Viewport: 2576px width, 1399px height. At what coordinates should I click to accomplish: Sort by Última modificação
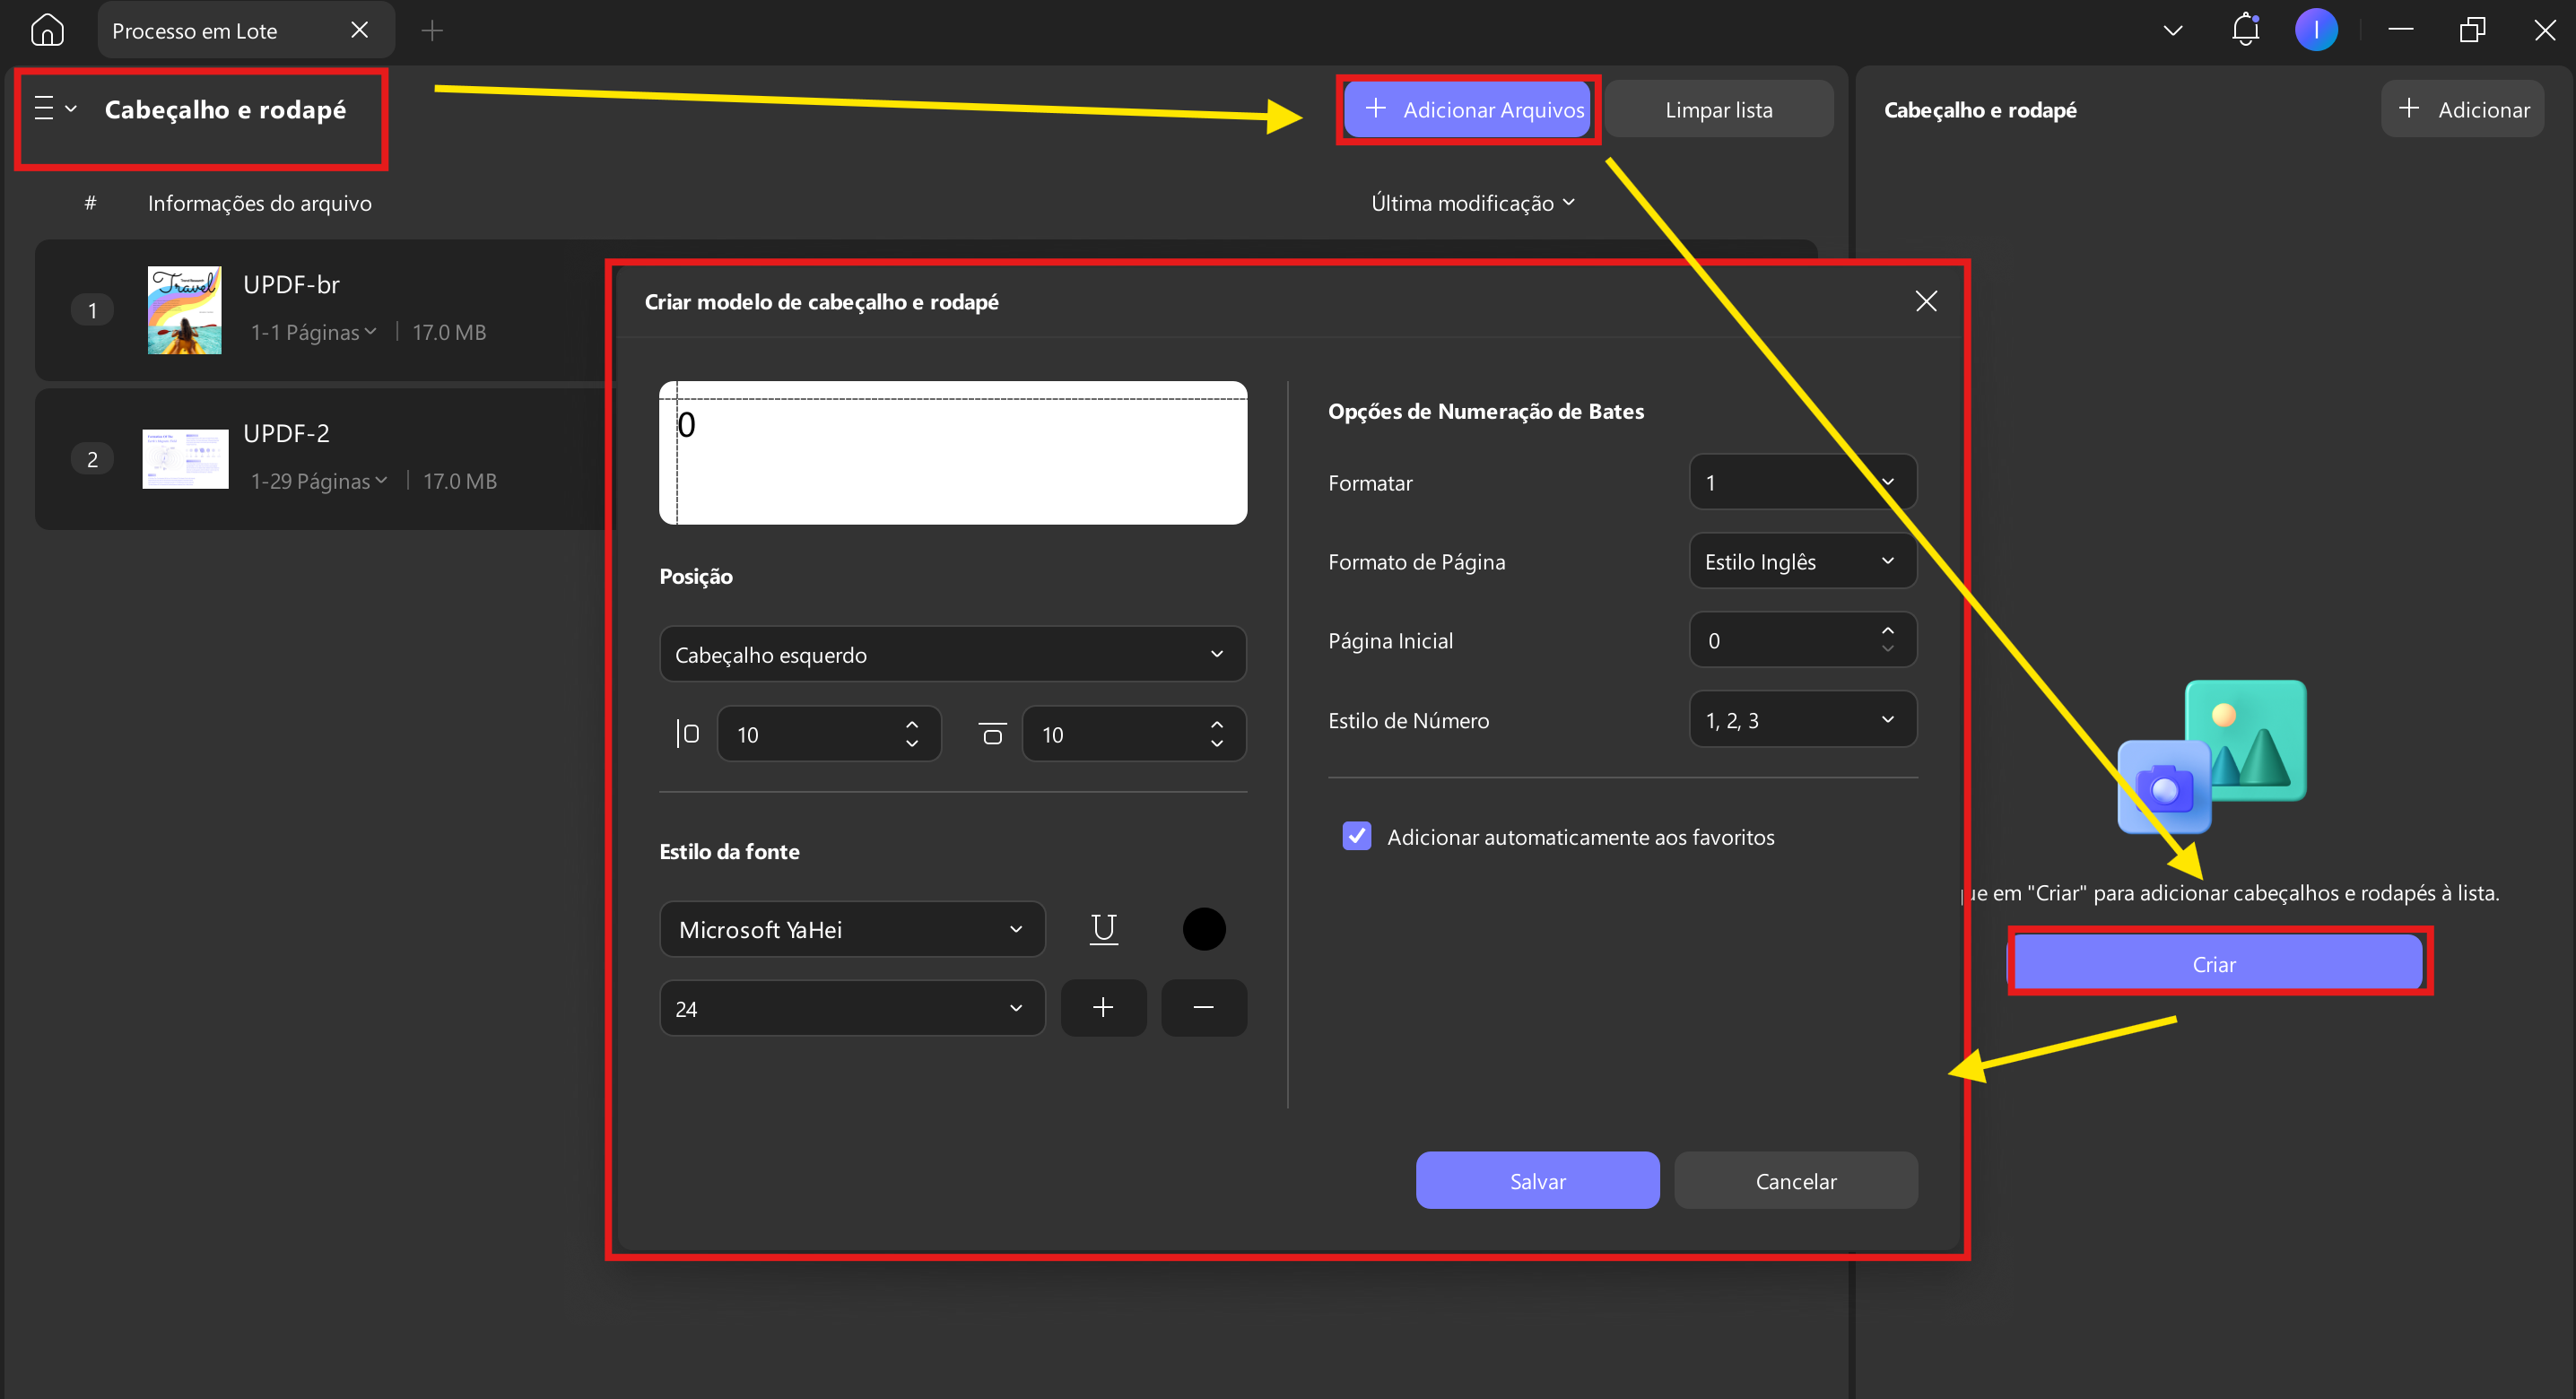tap(1472, 203)
